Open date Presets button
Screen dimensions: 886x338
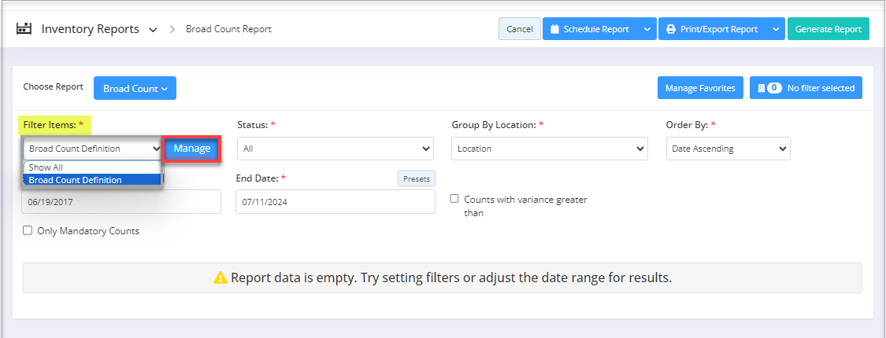coord(416,178)
